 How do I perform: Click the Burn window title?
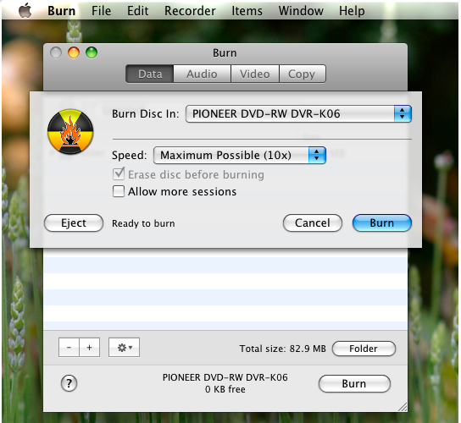(225, 53)
